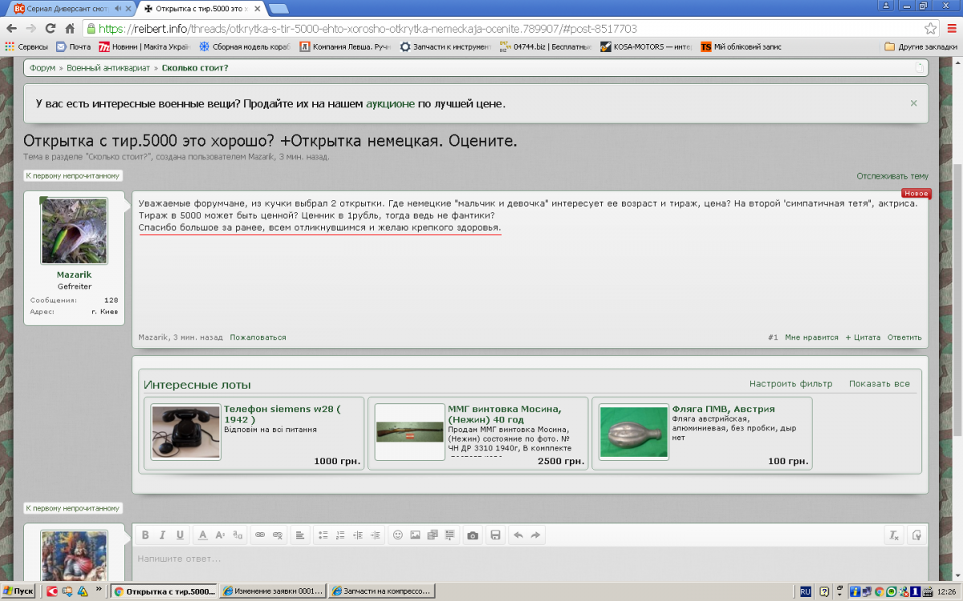The image size is (963, 601).
Task: Toggle bold formatting in reply editor
Action: [x=145, y=535]
